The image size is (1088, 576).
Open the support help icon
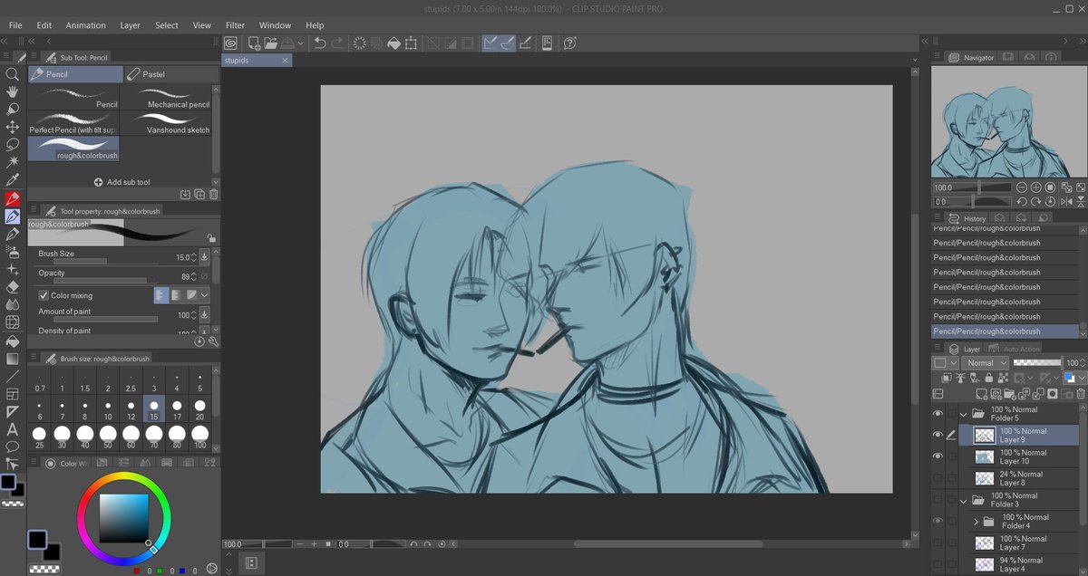[570, 43]
